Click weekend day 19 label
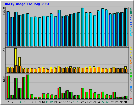This screenshot has width=134, height=105. coord(79,102)
